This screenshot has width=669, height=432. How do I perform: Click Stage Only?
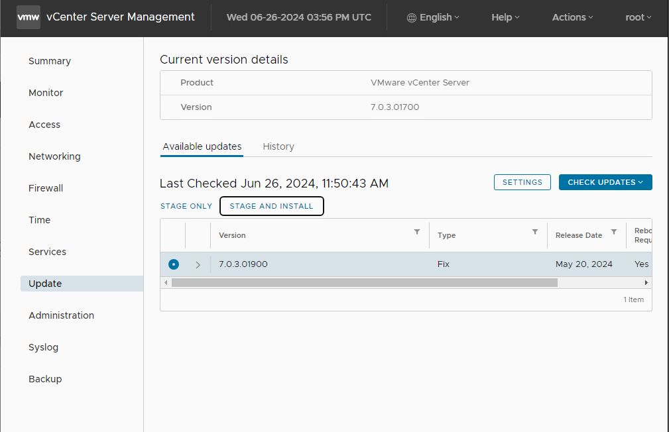(x=186, y=206)
